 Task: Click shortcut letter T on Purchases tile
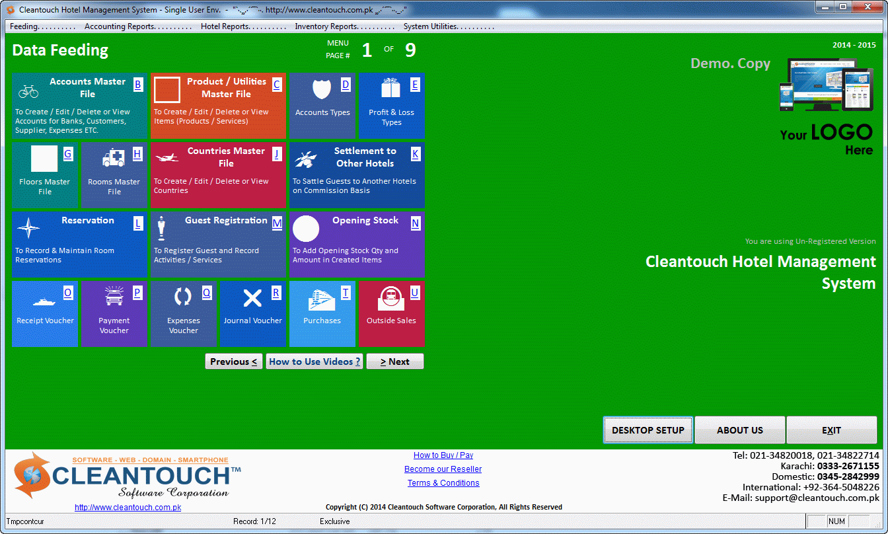coord(346,293)
